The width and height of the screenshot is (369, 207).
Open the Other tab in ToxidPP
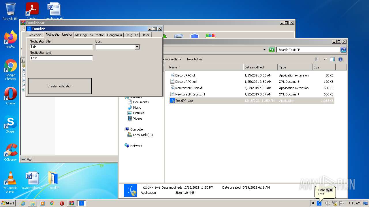click(145, 35)
